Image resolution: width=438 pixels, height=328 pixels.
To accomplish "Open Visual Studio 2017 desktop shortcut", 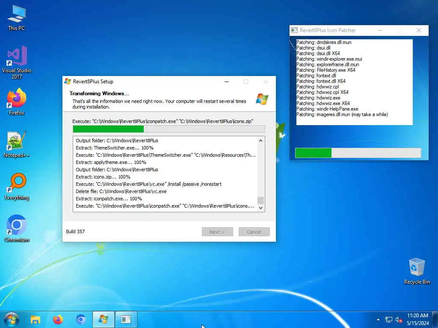I will click(17, 62).
